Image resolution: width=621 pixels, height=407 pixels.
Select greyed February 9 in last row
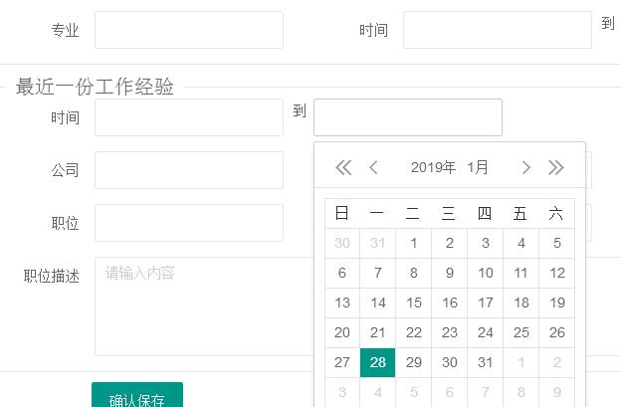557,392
